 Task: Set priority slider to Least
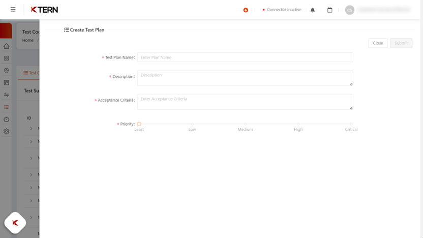point(139,124)
